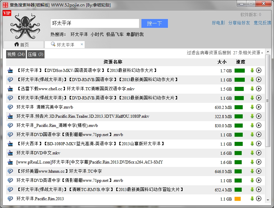Download 环太平洋 清晰完美中字.rmvb
This screenshot has width=274, height=208.
252,107
